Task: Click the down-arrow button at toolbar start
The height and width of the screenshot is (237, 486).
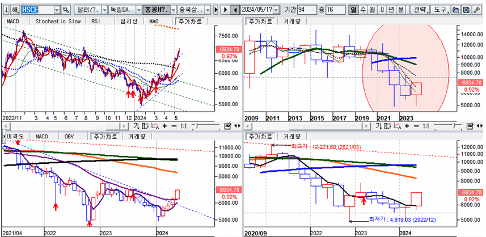Action: tap(6, 10)
